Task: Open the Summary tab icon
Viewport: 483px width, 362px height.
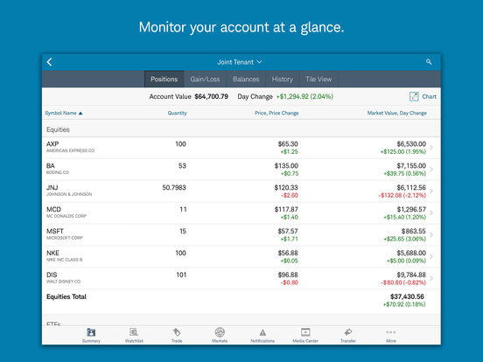Action: [91, 332]
